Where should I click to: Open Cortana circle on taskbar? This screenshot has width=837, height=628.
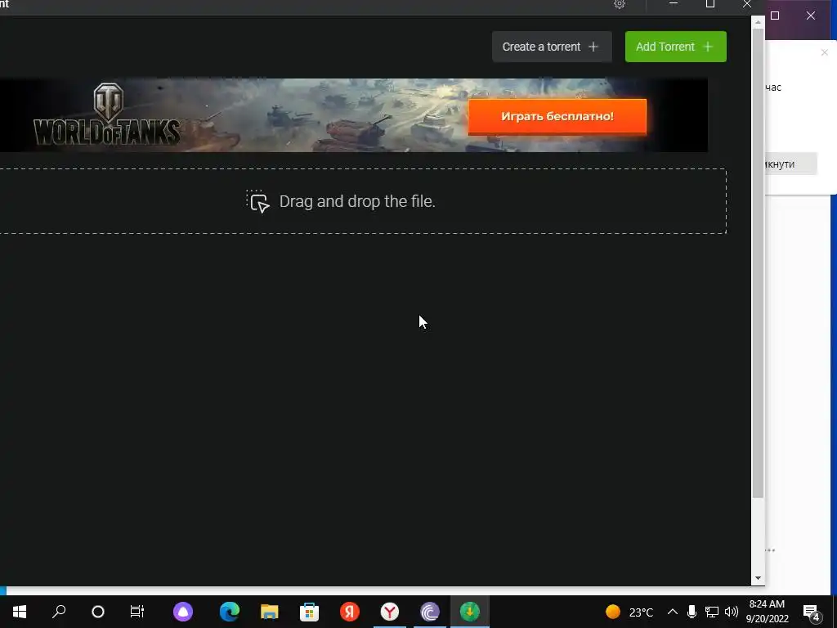(x=98, y=612)
